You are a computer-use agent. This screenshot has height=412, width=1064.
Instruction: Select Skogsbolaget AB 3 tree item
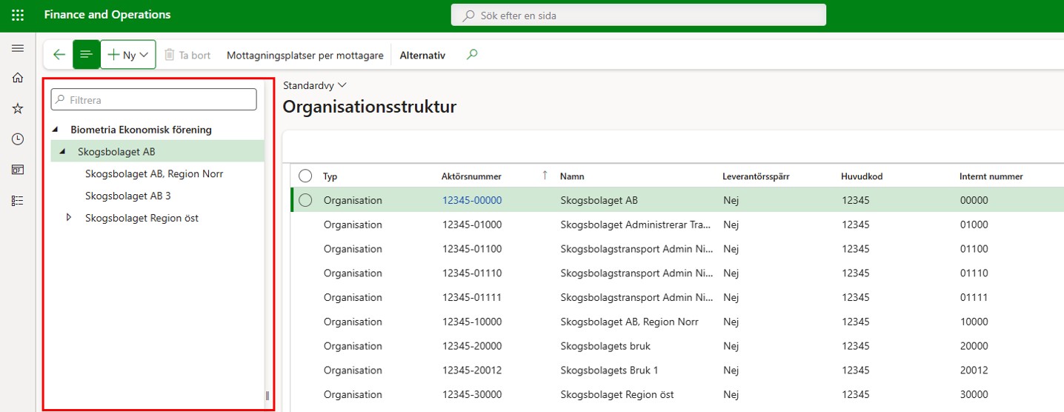coord(128,196)
